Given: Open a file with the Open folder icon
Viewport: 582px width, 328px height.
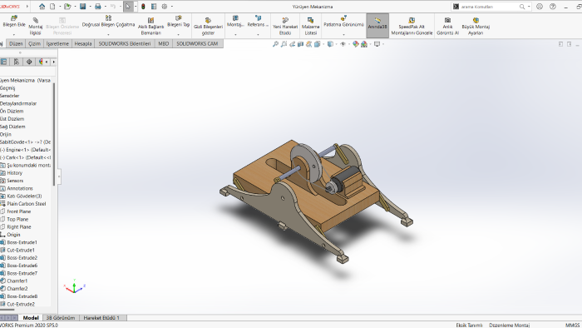Looking at the screenshot, I should (x=67, y=7).
